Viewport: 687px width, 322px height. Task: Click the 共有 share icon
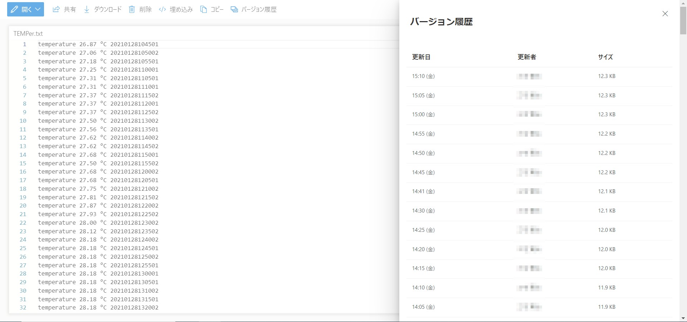pos(56,10)
